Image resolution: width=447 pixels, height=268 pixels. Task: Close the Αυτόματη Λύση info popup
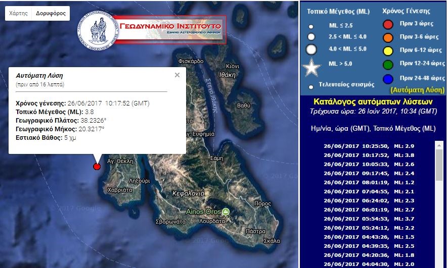(177, 75)
